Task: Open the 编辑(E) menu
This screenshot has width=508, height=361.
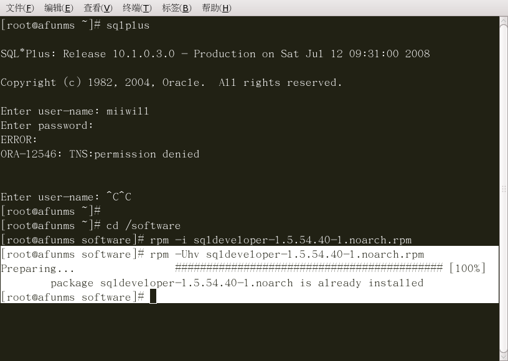Action: click(x=59, y=7)
